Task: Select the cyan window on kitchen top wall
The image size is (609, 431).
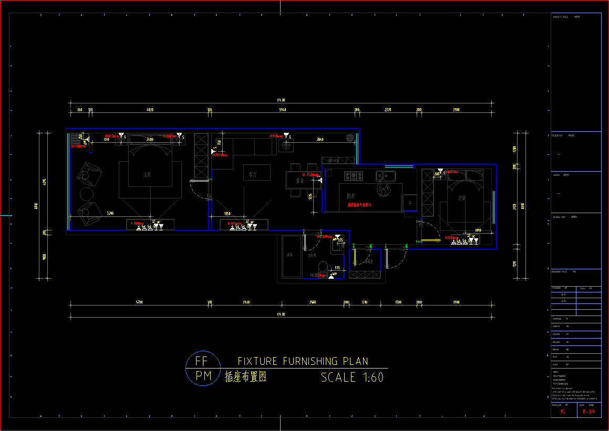Action: [x=399, y=165]
